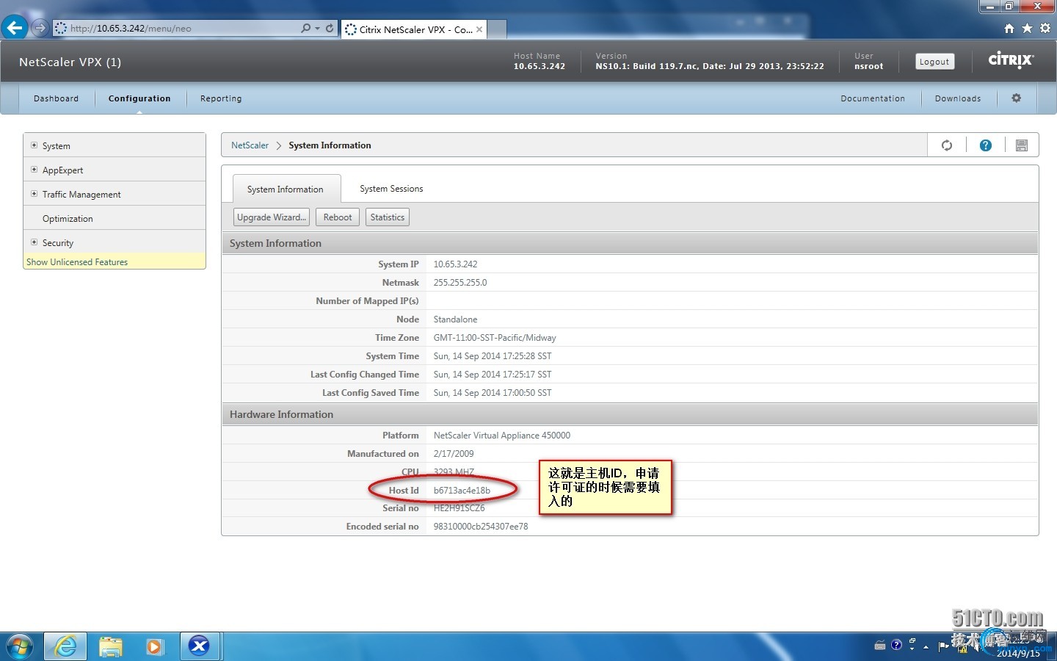Click the search magnifier in the address bar

(305, 28)
